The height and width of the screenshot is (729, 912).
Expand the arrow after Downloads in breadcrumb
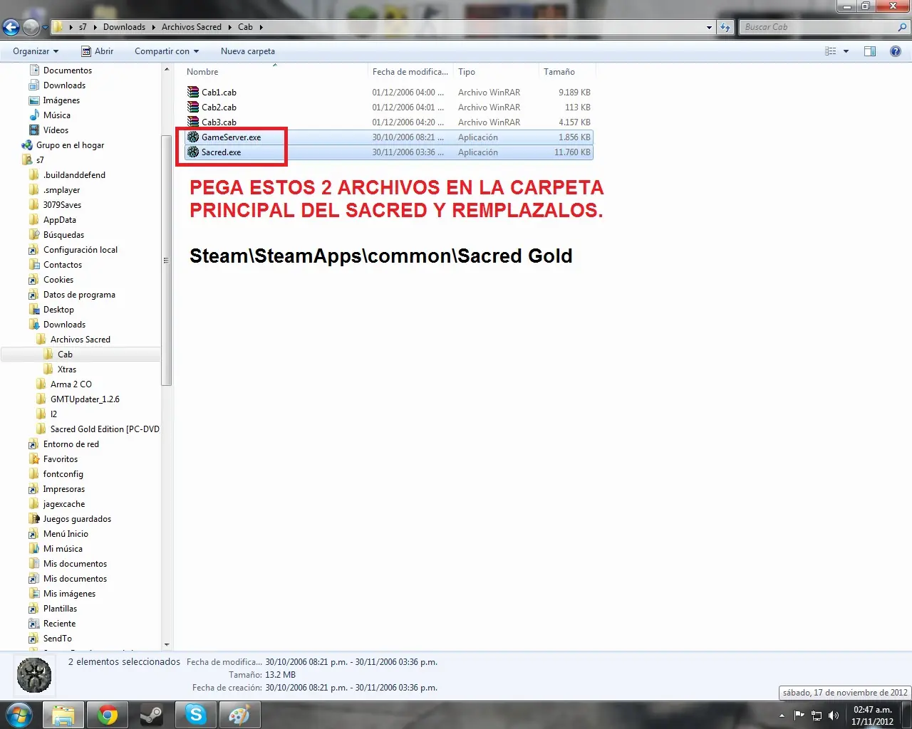(153, 27)
